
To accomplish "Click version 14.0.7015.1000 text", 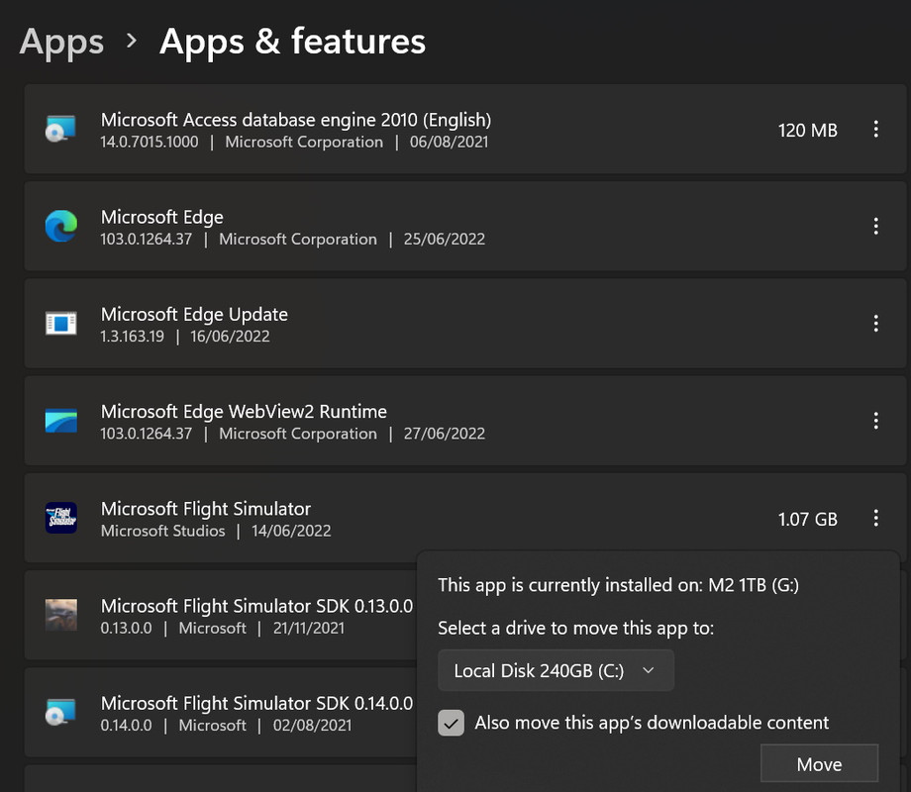I will coord(150,142).
